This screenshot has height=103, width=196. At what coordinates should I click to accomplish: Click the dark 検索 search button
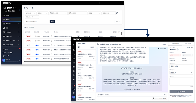[52, 22]
